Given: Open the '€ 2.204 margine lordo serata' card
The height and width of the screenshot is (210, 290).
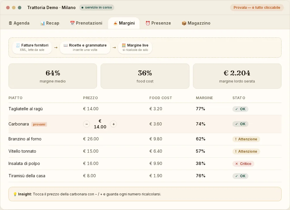Looking at the screenshot, I should (x=237, y=76).
